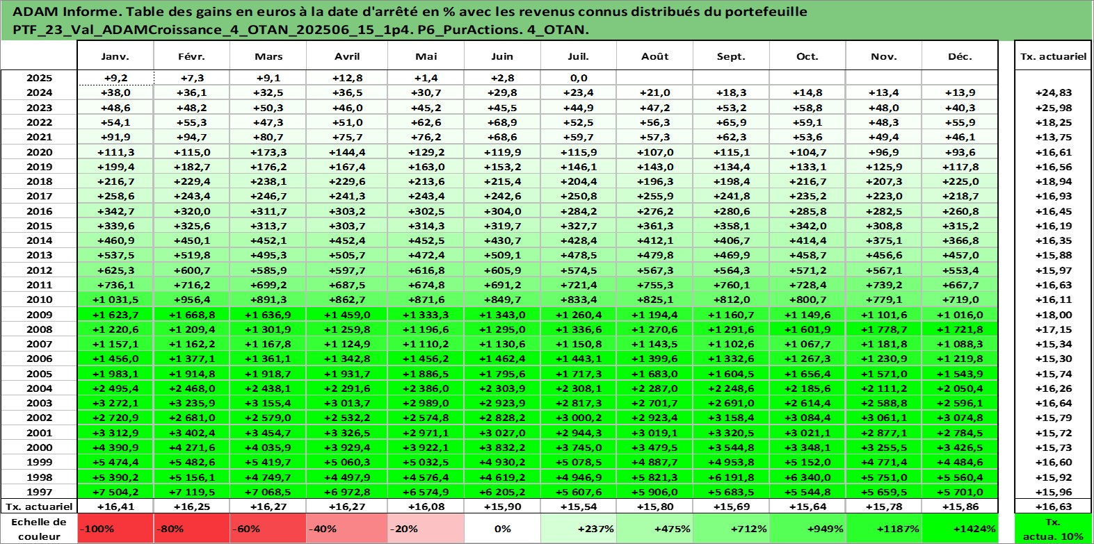Click the 2018 rate value +18,94

click(1053, 181)
